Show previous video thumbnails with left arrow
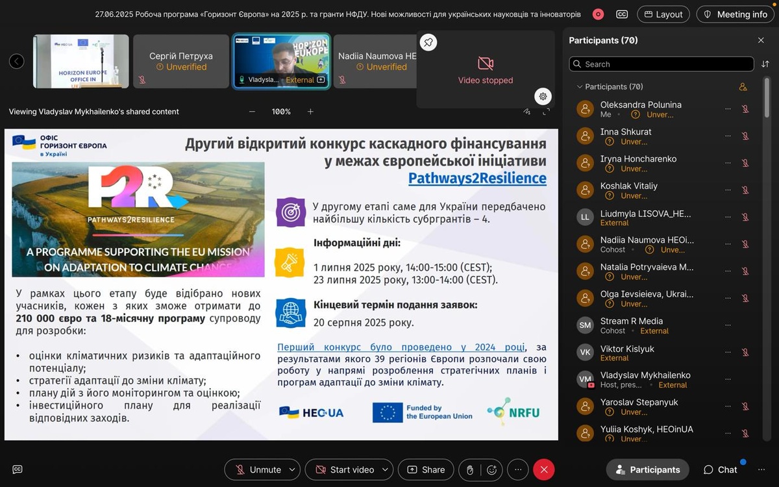This screenshot has height=487, width=779. click(17, 61)
